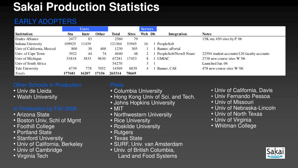Select the "Stanford University" bullet
Viewport: 298px width, 168px height.
click(x=38, y=138)
